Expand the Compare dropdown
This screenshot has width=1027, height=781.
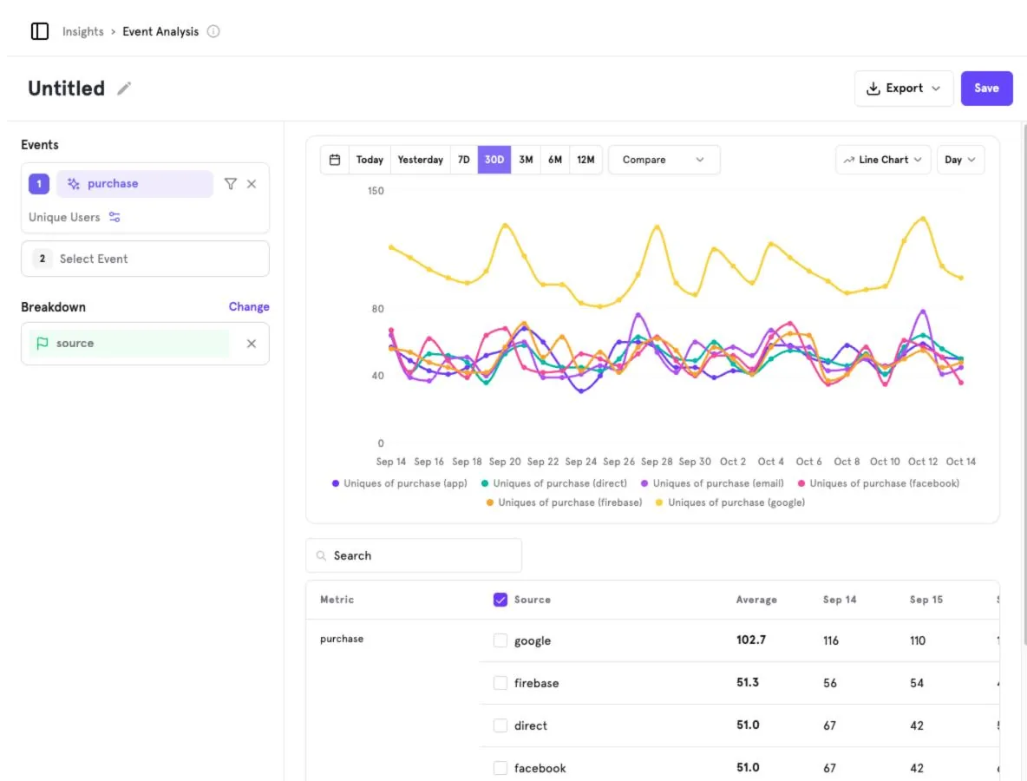(x=664, y=160)
